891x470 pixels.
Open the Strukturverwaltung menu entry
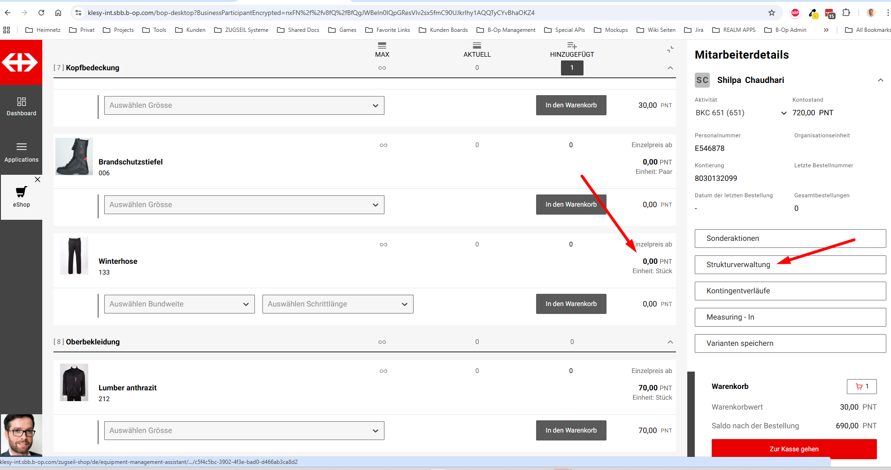pyautogui.click(x=790, y=265)
